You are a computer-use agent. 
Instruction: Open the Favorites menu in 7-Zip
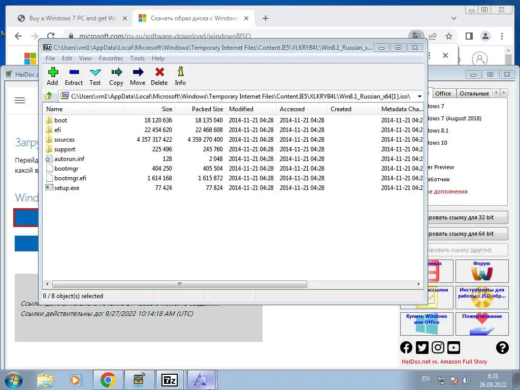pyautogui.click(x=111, y=58)
